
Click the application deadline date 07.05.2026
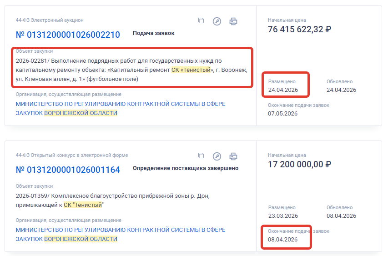[x=282, y=113]
